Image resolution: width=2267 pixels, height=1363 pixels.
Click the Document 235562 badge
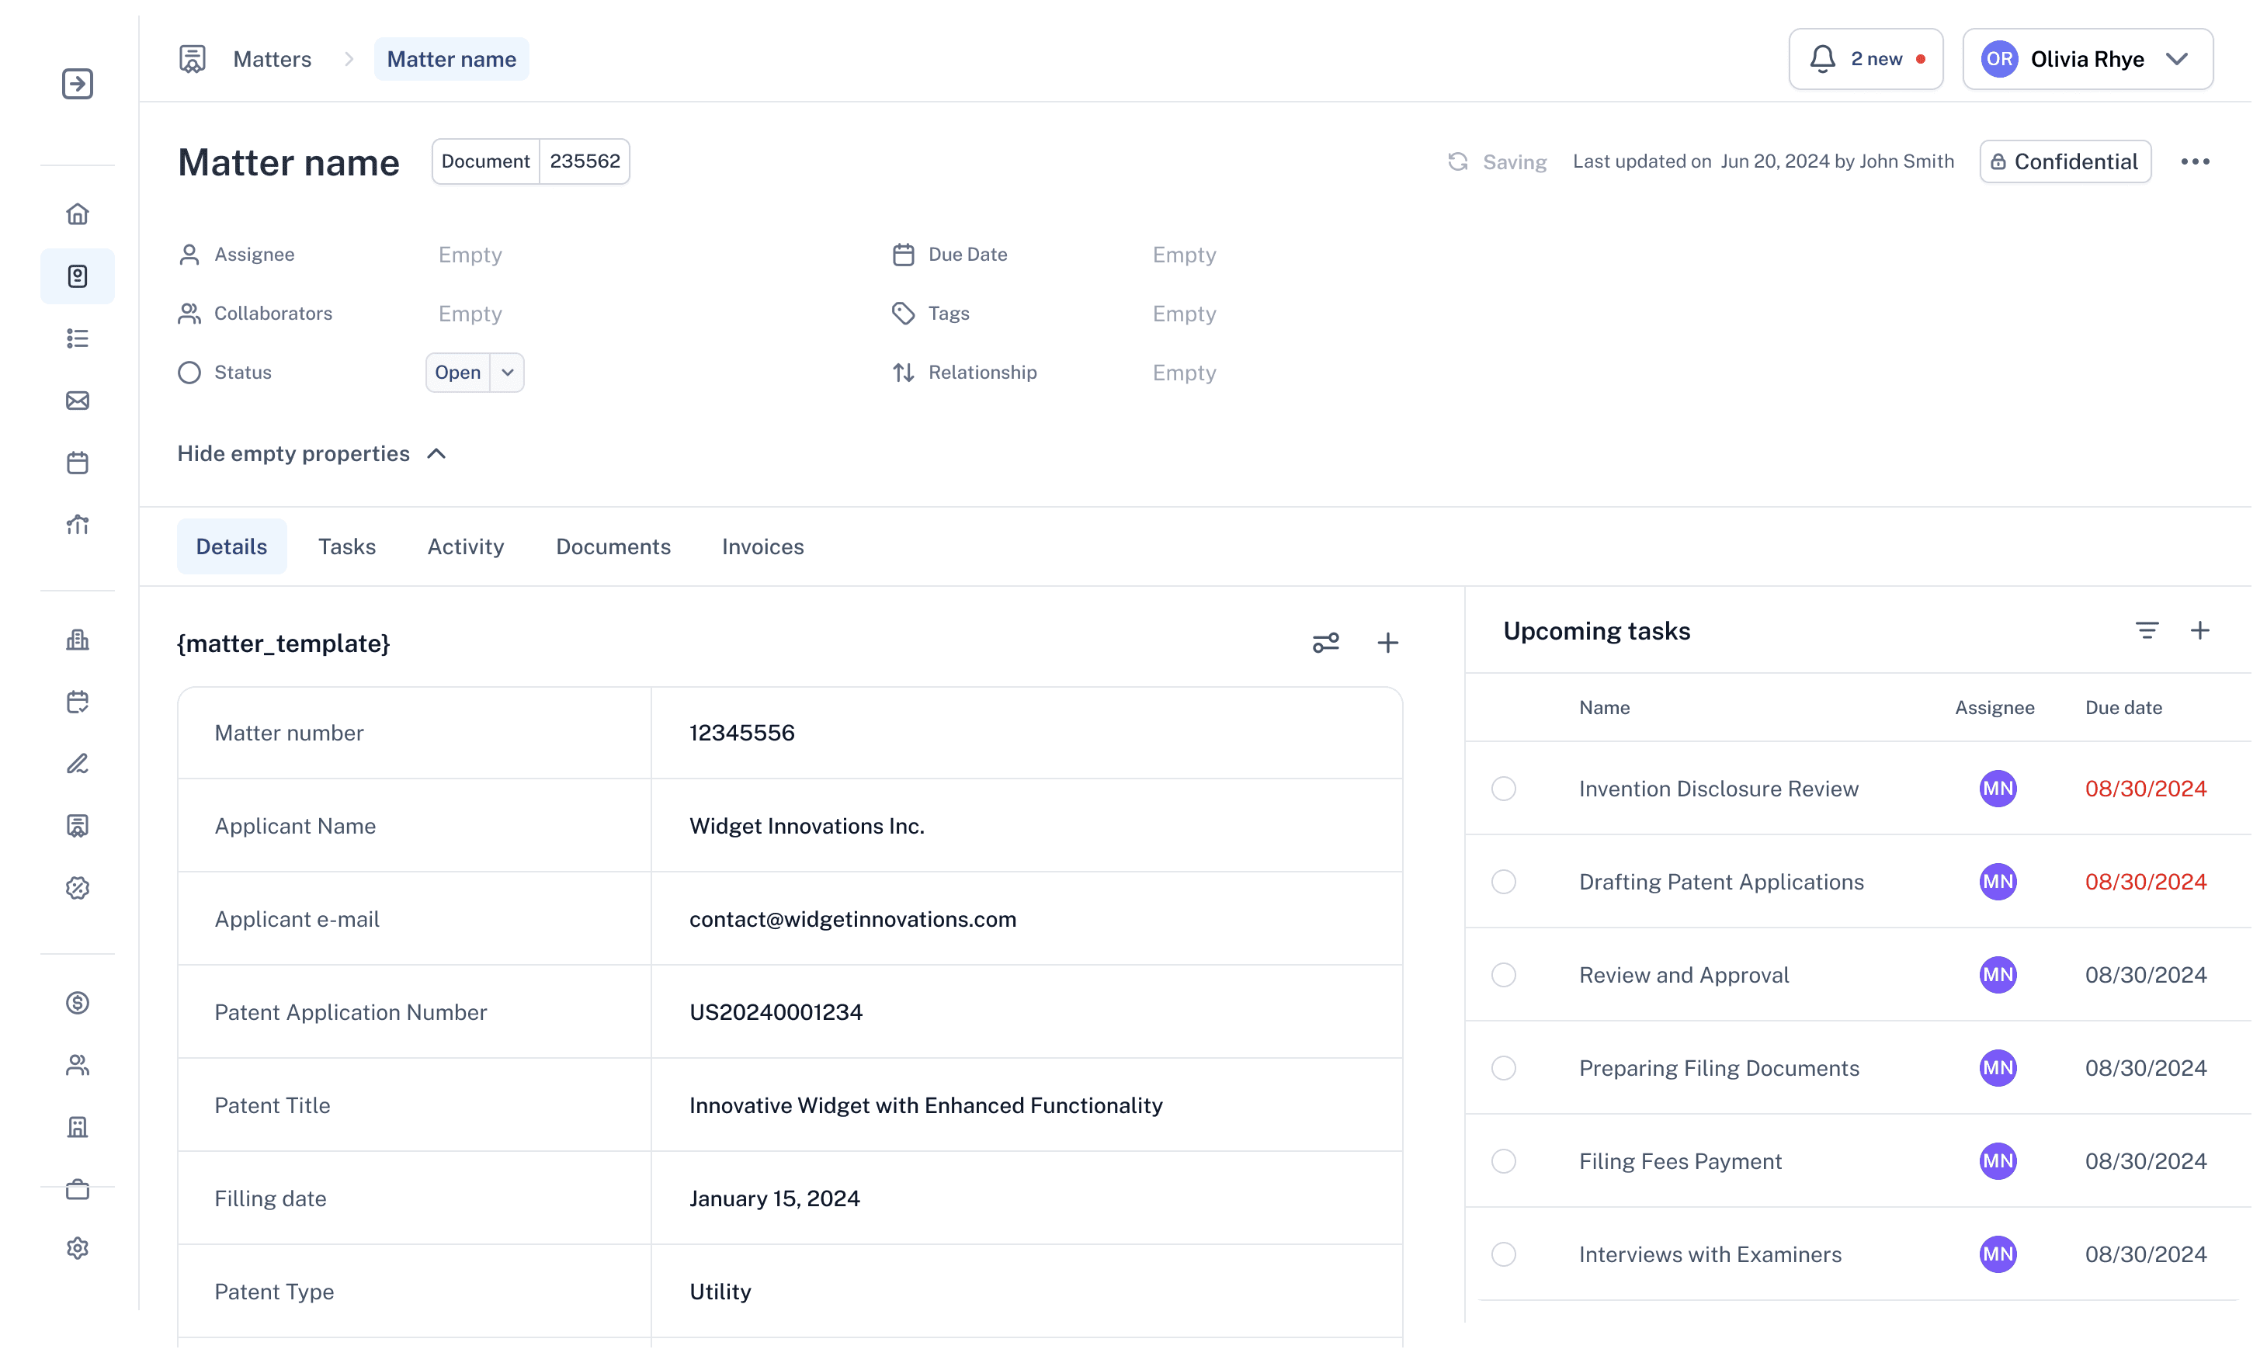click(531, 161)
